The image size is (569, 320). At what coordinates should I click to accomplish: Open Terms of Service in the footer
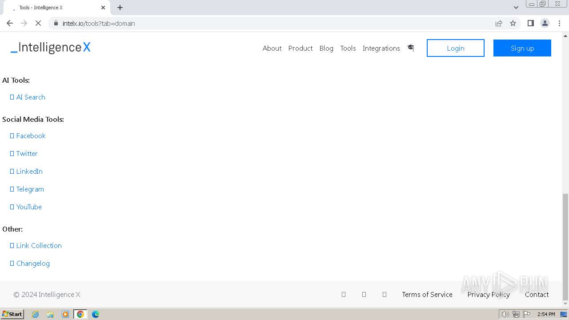click(427, 294)
